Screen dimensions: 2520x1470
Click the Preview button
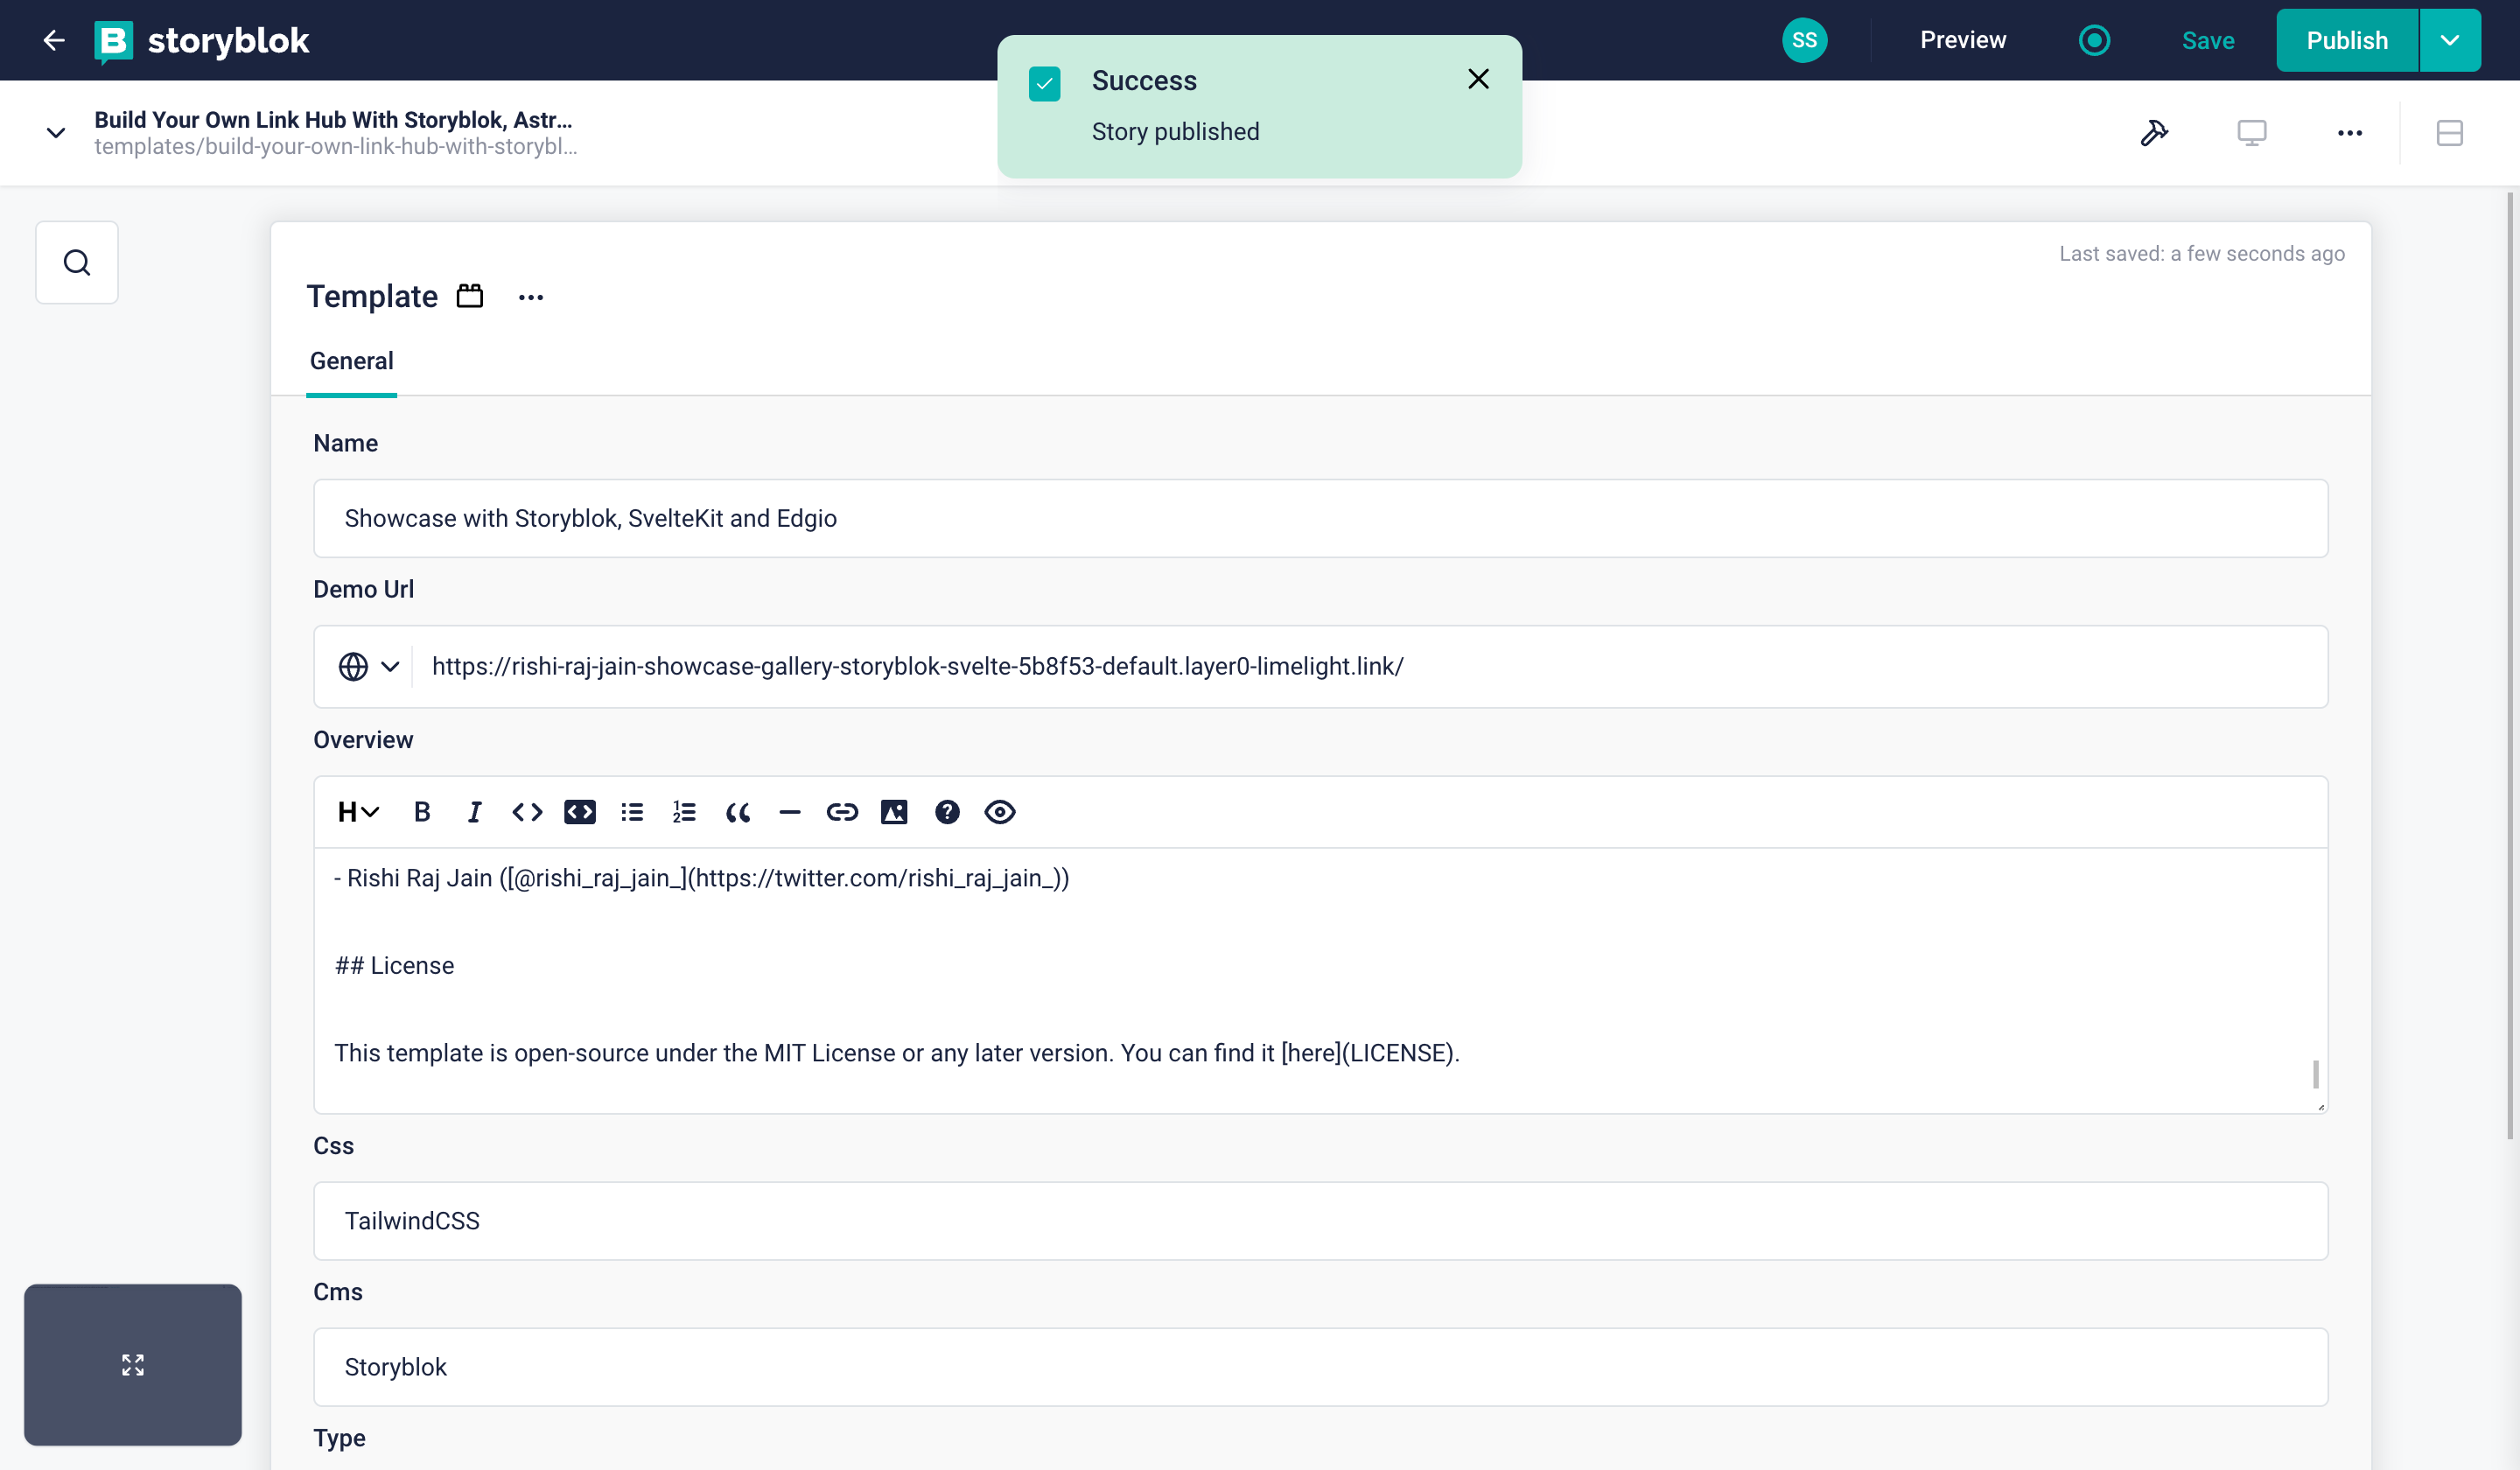pyautogui.click(x=1962, y=40)
